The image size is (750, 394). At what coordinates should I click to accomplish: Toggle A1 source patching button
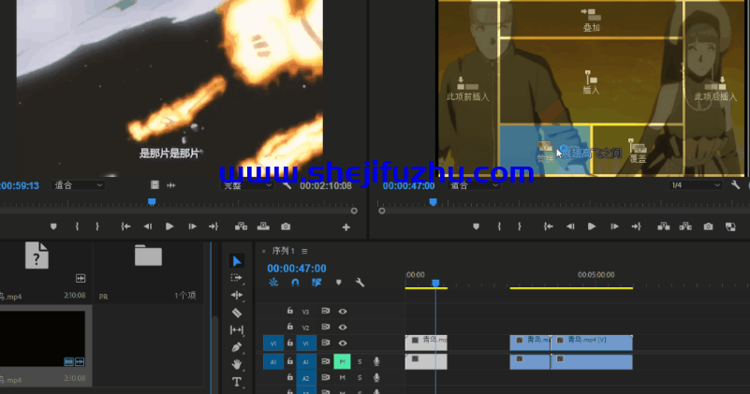pyautogui.click(x=273, y=362)
